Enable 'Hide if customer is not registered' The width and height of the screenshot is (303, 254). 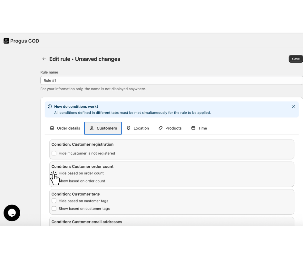pos(54,153)
